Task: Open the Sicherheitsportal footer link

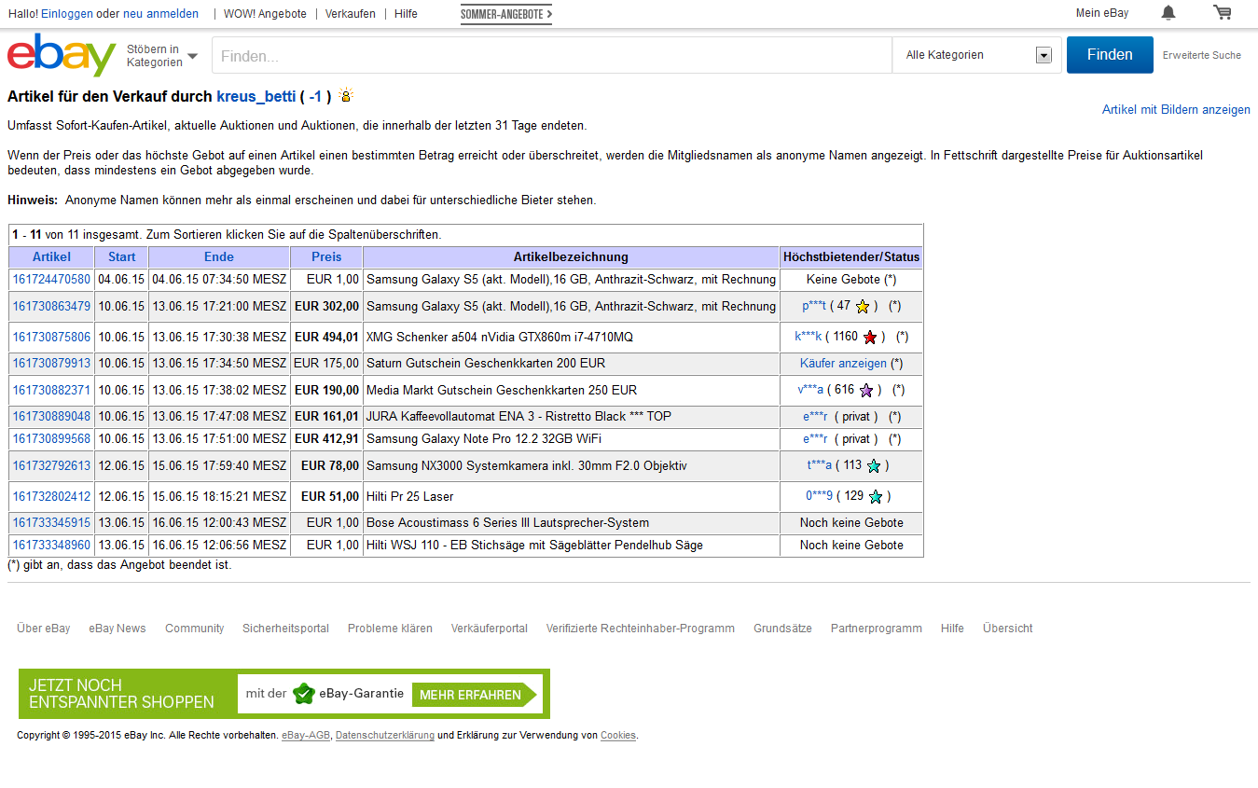Action: pyautogui.click(x=285, y=629)
